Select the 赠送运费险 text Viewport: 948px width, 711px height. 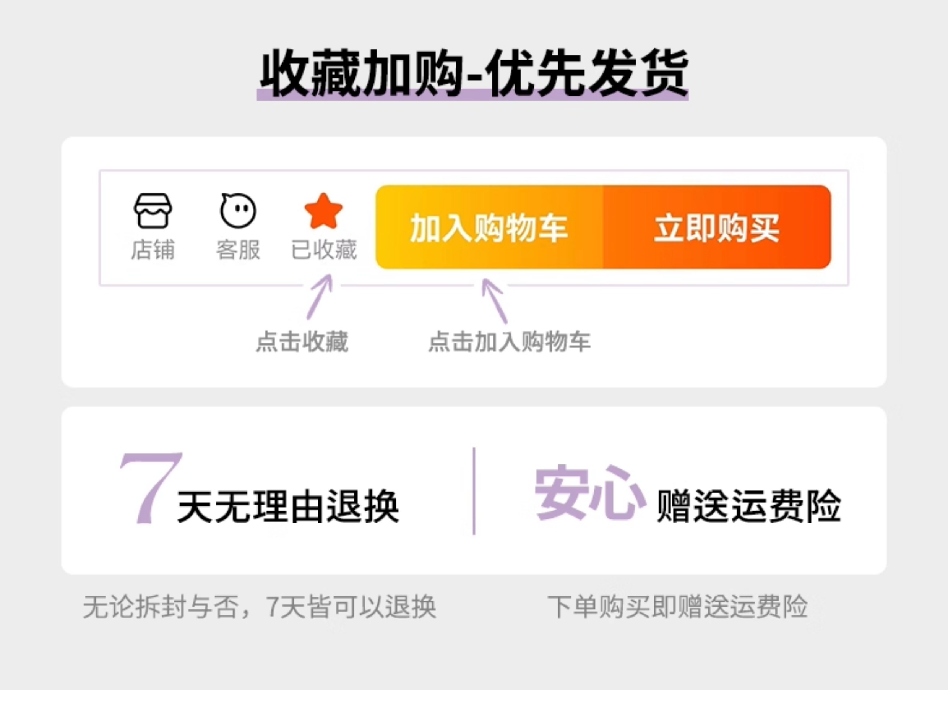(x=749, y=506)
